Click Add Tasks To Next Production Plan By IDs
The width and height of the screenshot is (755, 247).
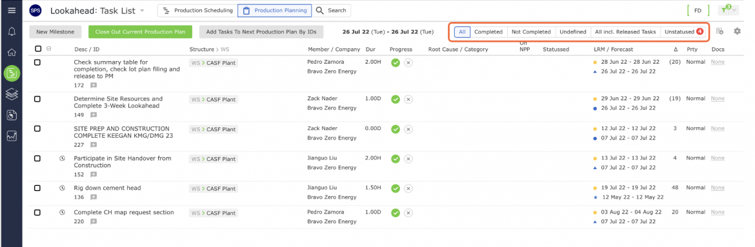pyautogui.click(x=261, y=32)
